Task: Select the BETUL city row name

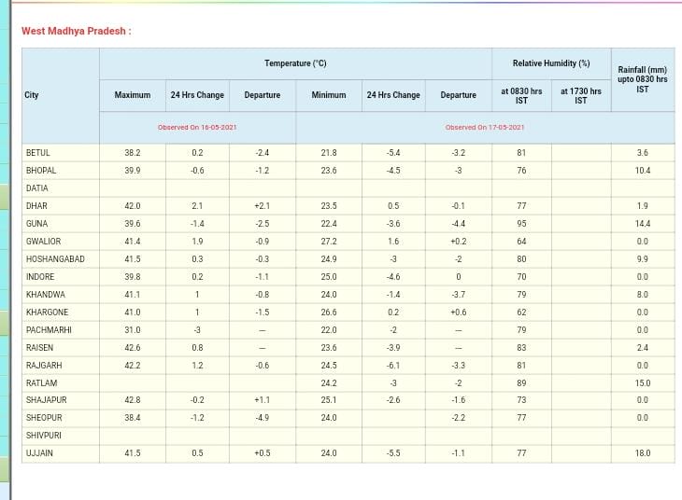Action: tap(38, 153)
